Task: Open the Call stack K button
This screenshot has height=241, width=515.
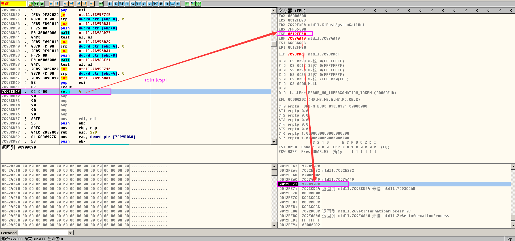Action: (x=155, y=4)
